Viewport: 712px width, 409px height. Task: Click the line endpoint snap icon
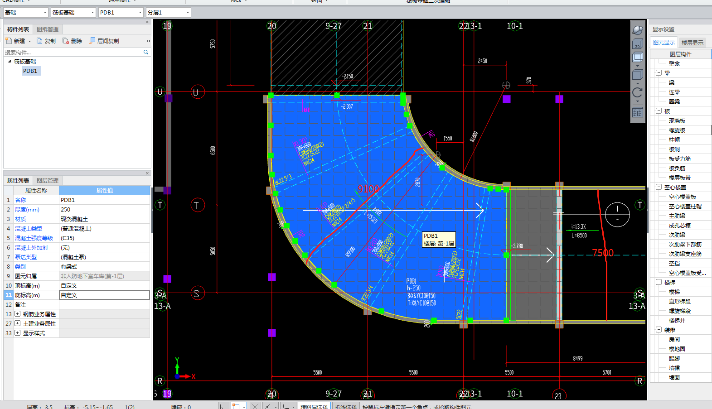pyautogui.click(x=268, y=406)
